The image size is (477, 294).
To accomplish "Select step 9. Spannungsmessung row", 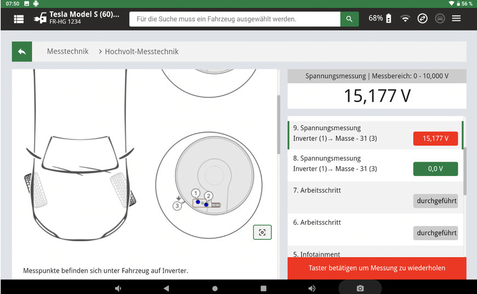I will 375,135.
